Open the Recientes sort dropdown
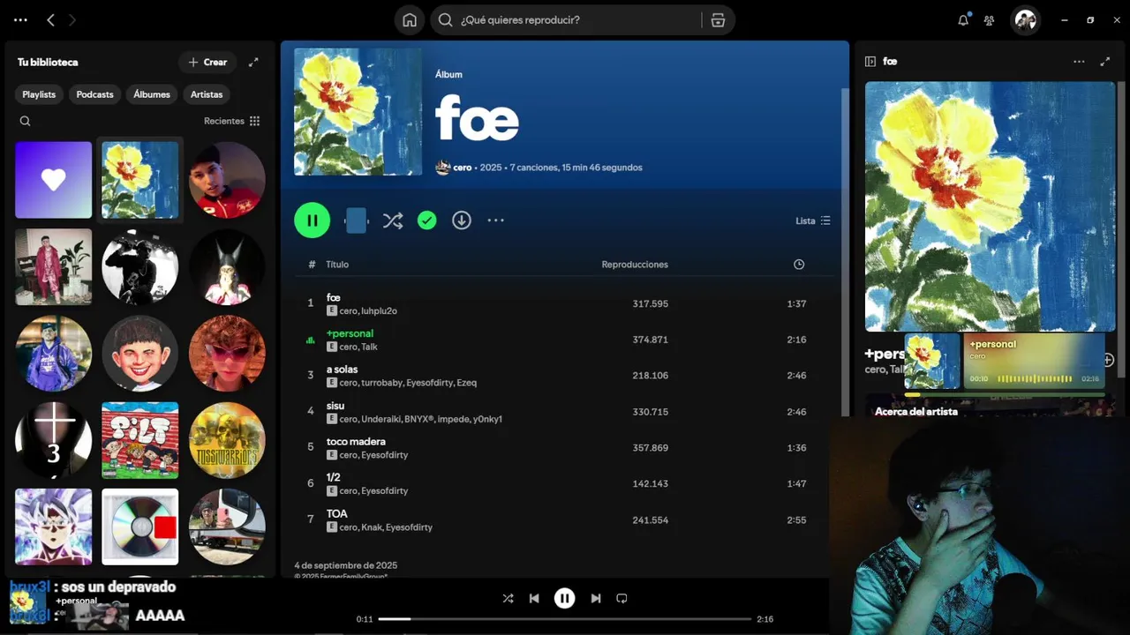 coord(231,121)
